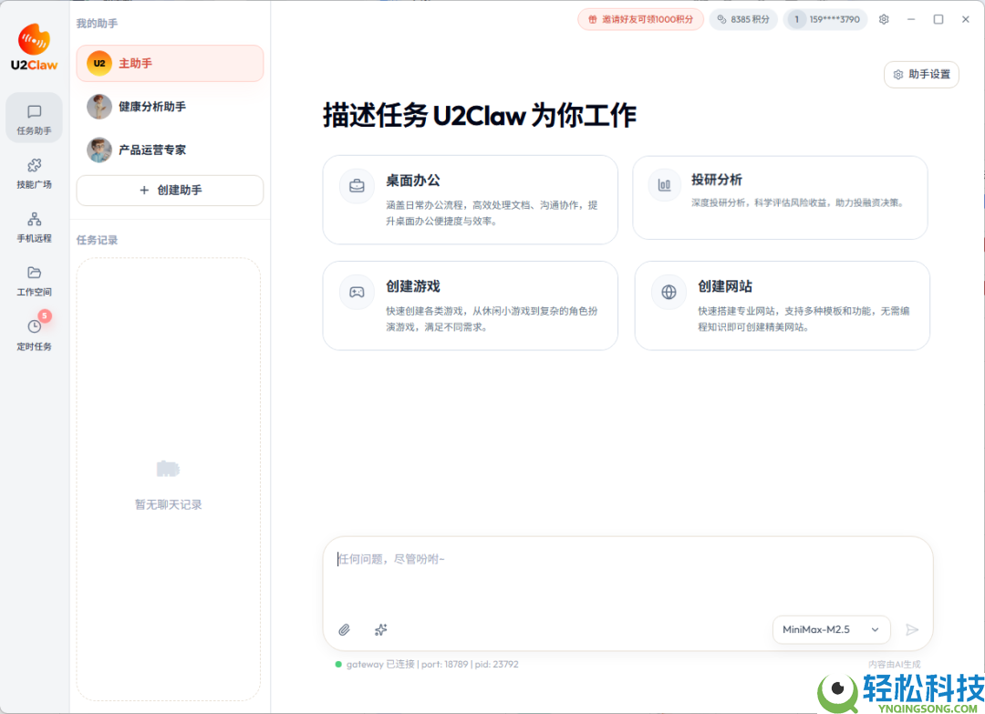Click 暂无聊天记录 text
The width and height of the screenshot is (985, 714).
[x=169, y=505]
